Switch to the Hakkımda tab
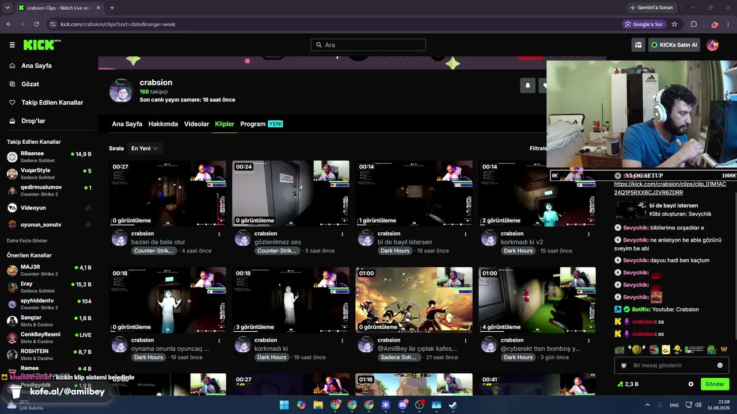This screenshot has width=737, height=414. pos(163,124)
